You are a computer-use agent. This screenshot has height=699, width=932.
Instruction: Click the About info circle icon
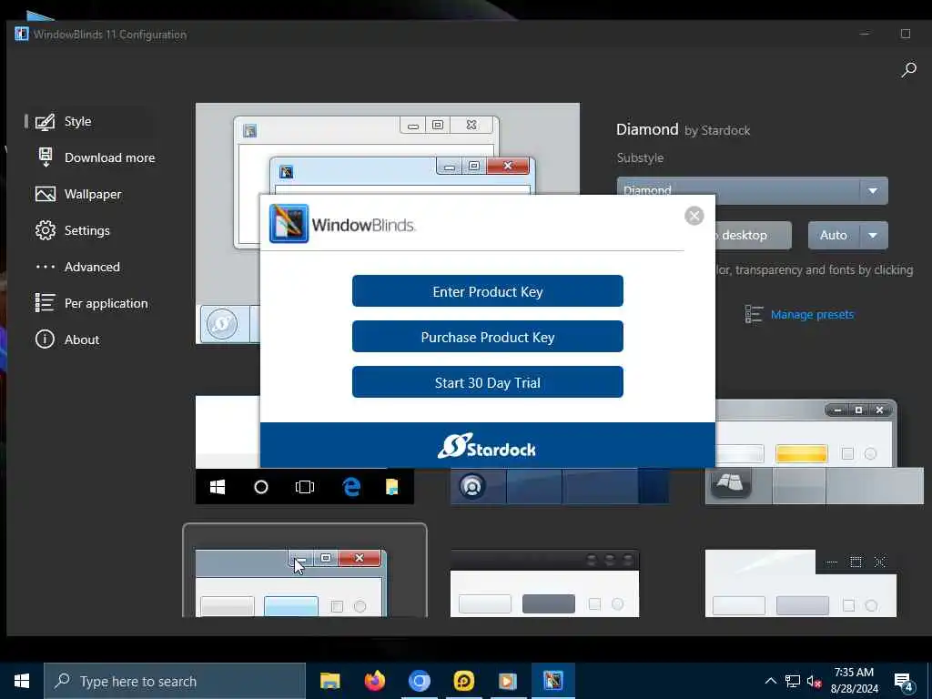point(46,339)
